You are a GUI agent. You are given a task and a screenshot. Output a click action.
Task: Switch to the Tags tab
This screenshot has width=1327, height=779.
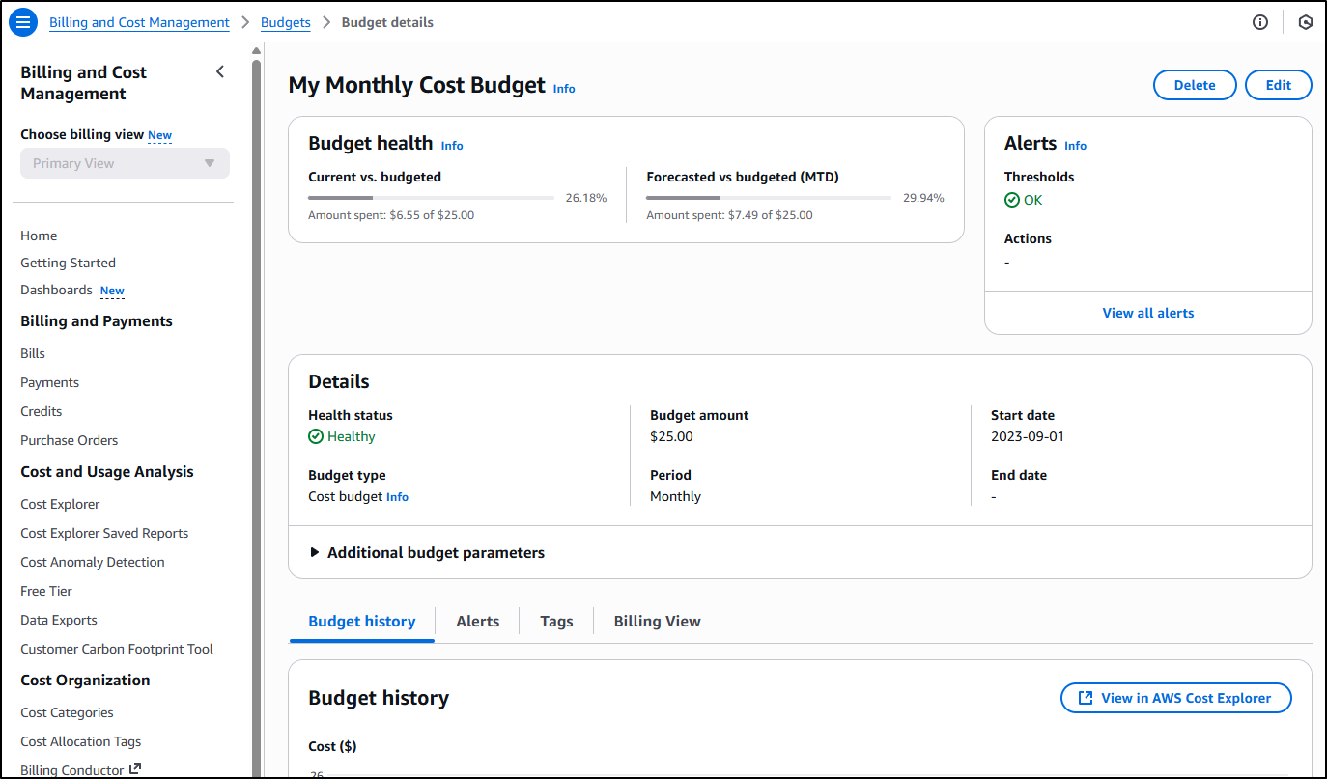(x=556, y=622)
